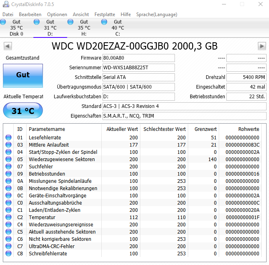Click the Gesamtzustand label
Screen dimensions: 269x265
click(x=23, y=58)
